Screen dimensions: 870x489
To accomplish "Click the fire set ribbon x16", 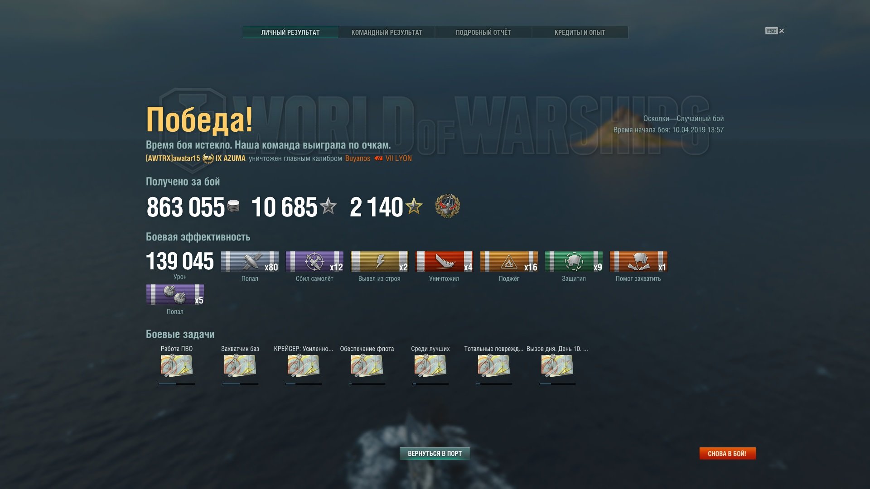I will (509, 262).
